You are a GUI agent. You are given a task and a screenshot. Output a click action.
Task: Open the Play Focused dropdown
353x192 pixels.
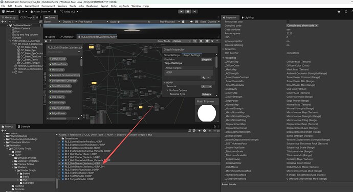coord(169,21)
